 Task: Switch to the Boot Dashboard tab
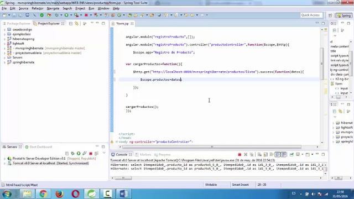(x=39, y=147)
